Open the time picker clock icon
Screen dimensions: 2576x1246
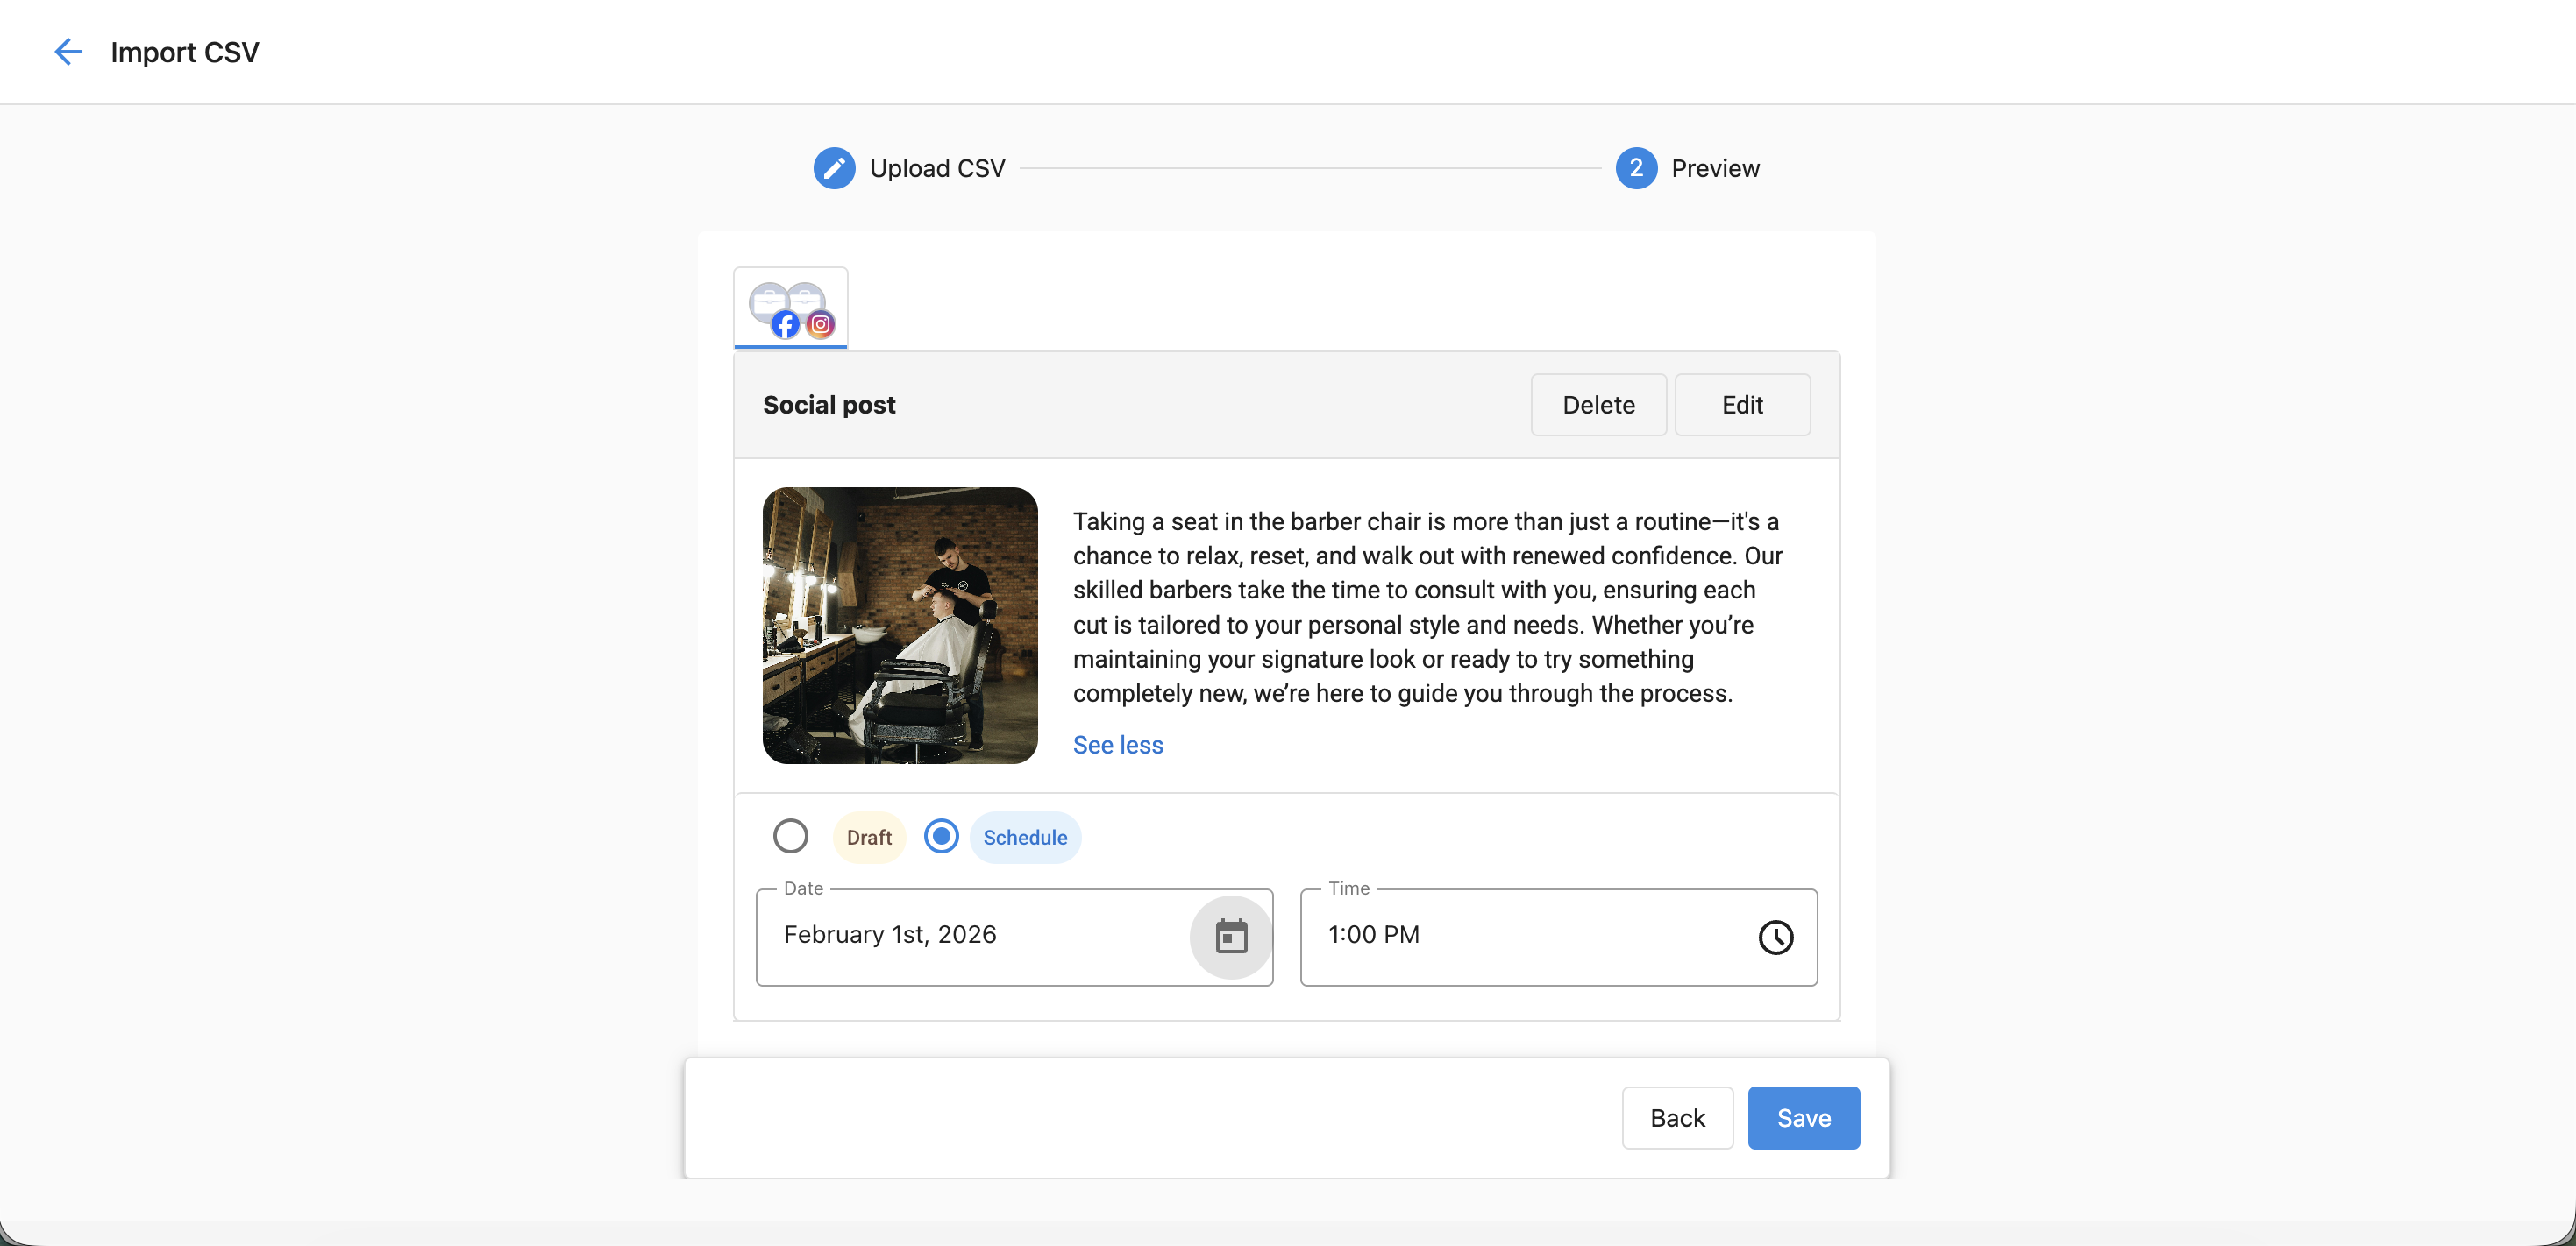1775,936
